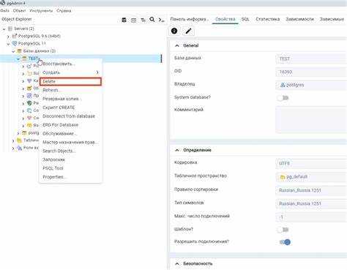The image size is (347, 270).
Task: Click the OID field
Action: coord(311,72)
